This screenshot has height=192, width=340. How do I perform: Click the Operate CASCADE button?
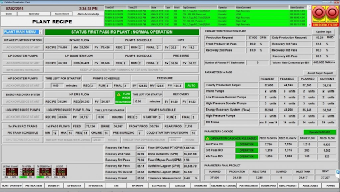click(x=320, y=132)
